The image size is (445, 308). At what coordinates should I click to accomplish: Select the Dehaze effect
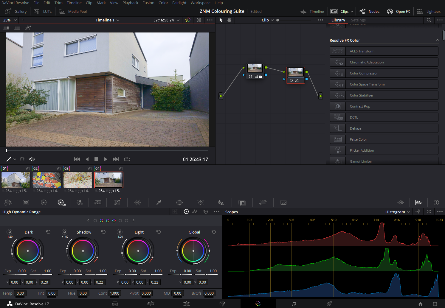tap(384, 128)
